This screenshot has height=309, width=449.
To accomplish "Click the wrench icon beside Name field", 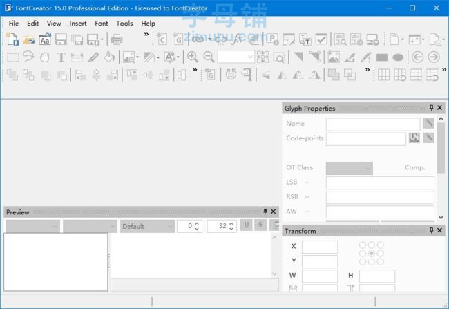I will click(428, 123).
